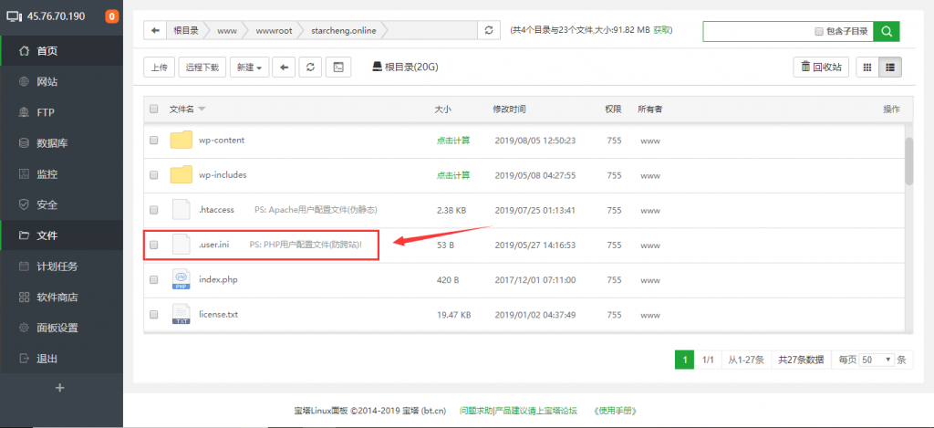Expand the 新建 dropdown

tap(250, 68)
